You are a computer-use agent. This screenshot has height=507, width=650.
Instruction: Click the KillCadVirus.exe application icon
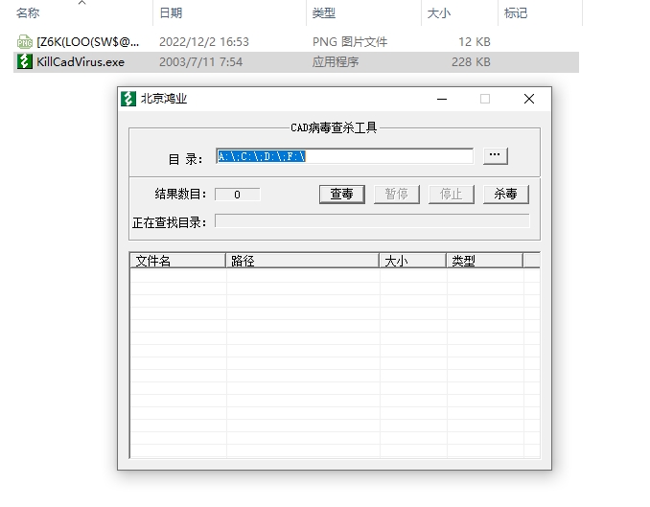[x=25, y=61]
